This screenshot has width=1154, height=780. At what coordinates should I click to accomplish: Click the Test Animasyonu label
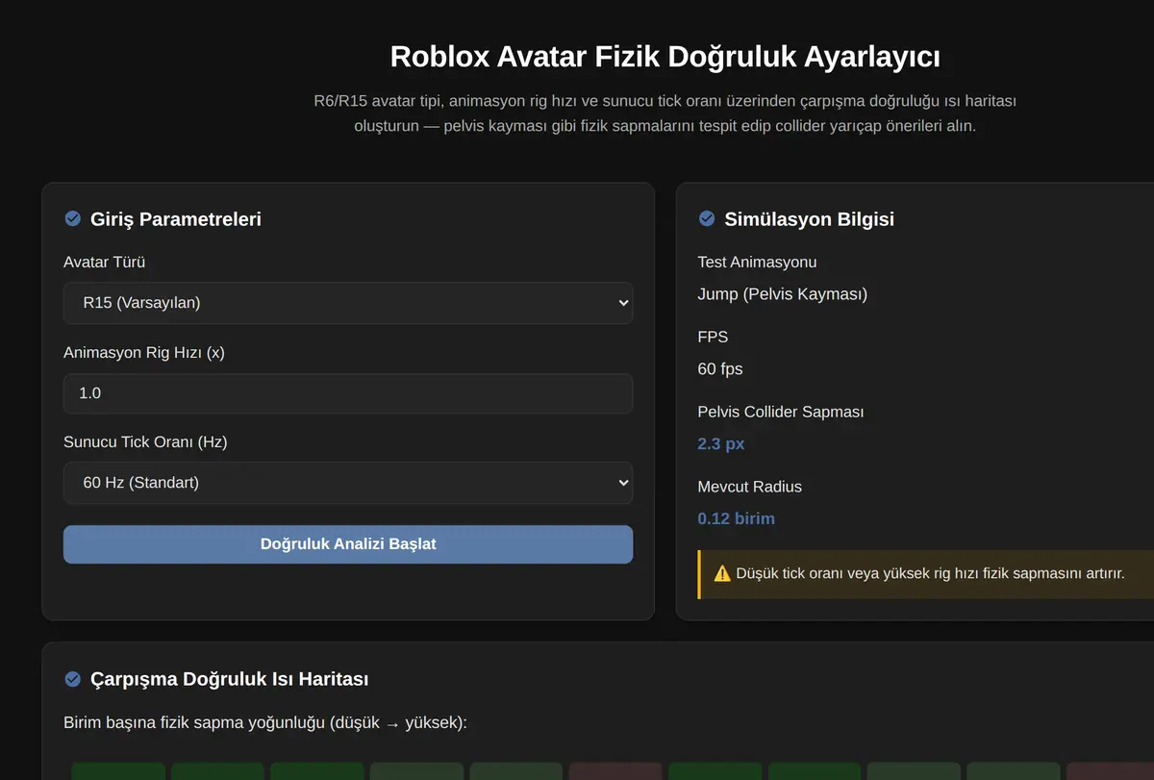pos(757,263)
